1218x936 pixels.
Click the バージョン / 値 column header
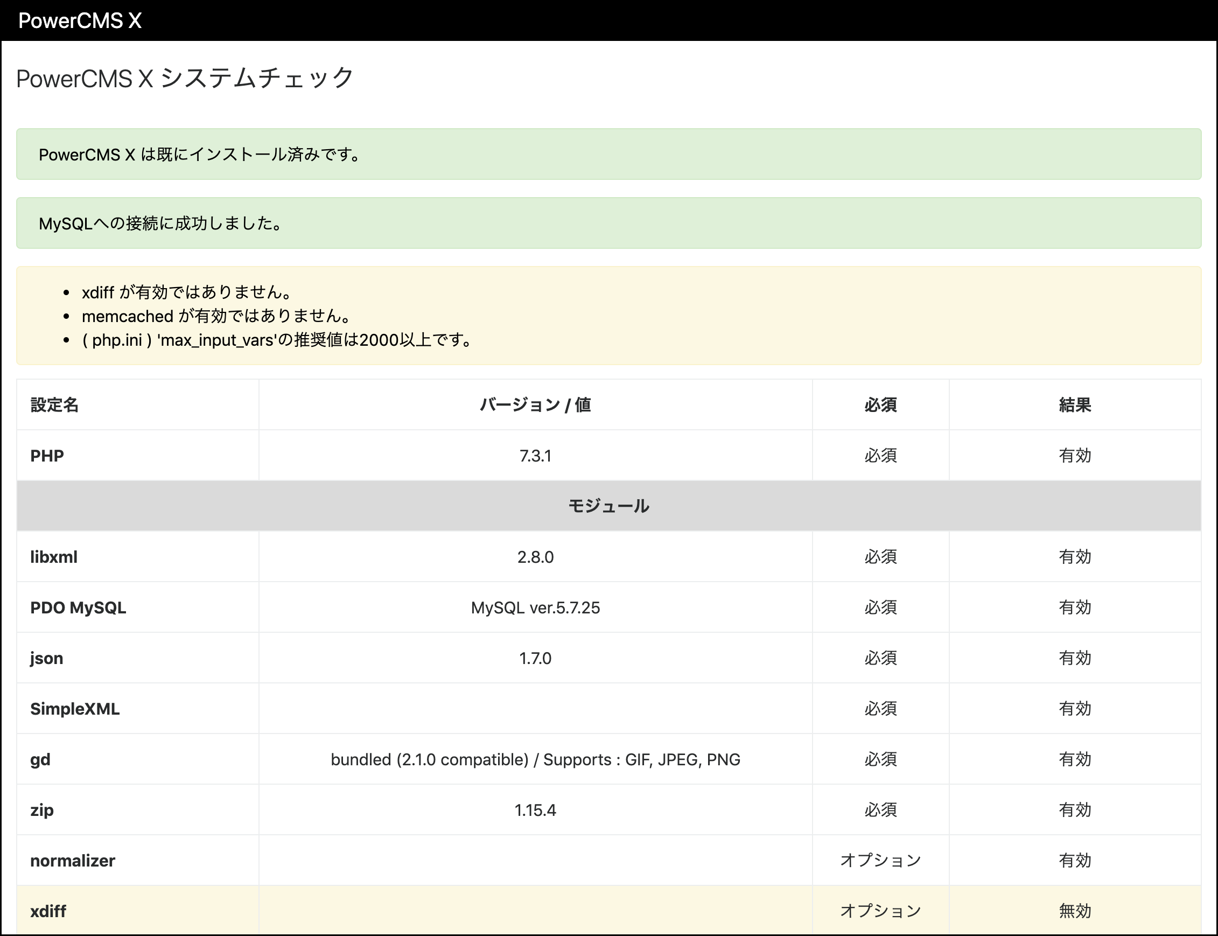tap(536, 405)
